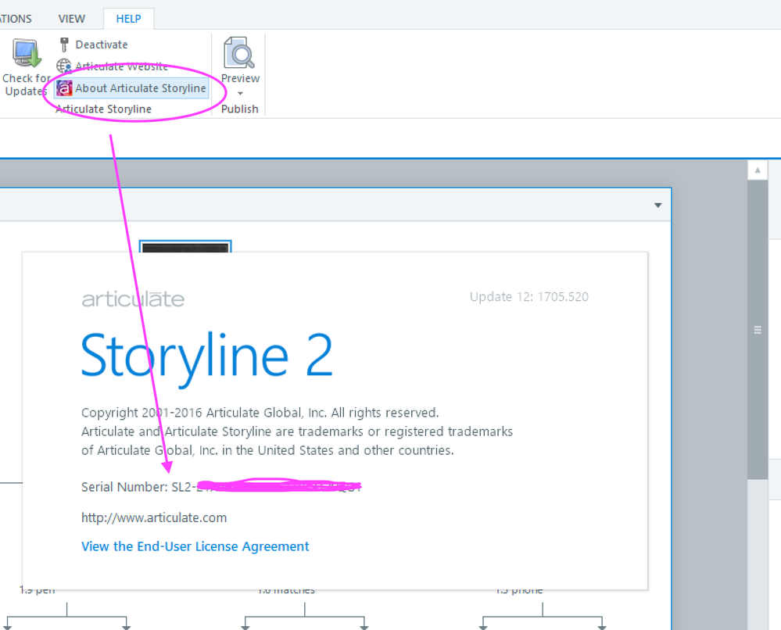Expand the story view panel dropdown arrow
Image resolution: width=781 pixels, height=630 pixels.
click(658, 206)
